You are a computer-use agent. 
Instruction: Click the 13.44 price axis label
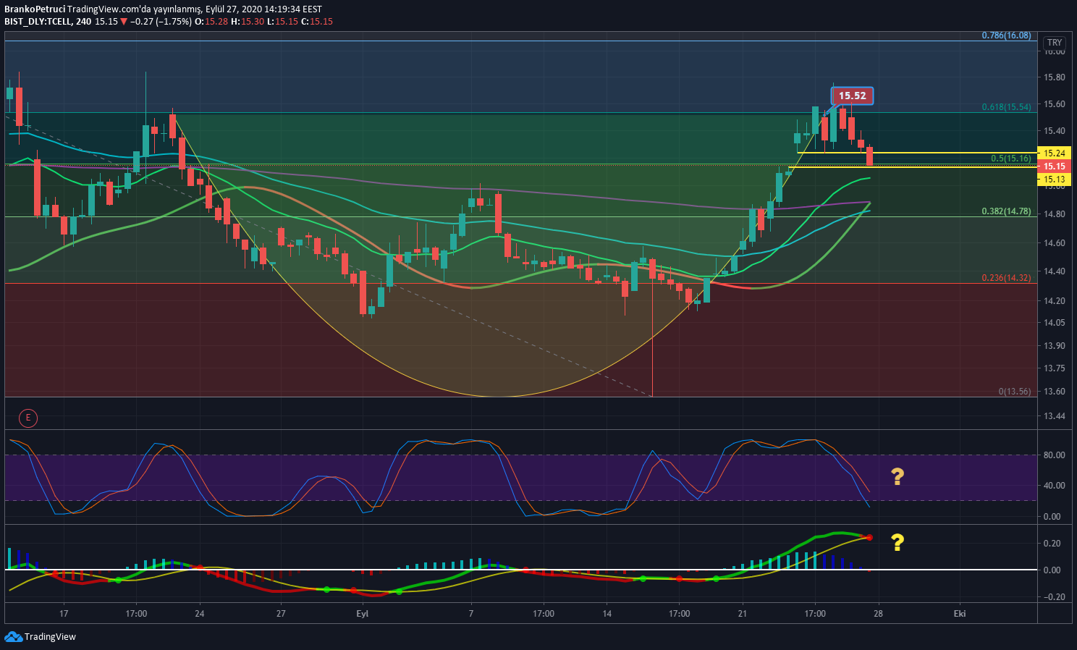point(1055,416)
